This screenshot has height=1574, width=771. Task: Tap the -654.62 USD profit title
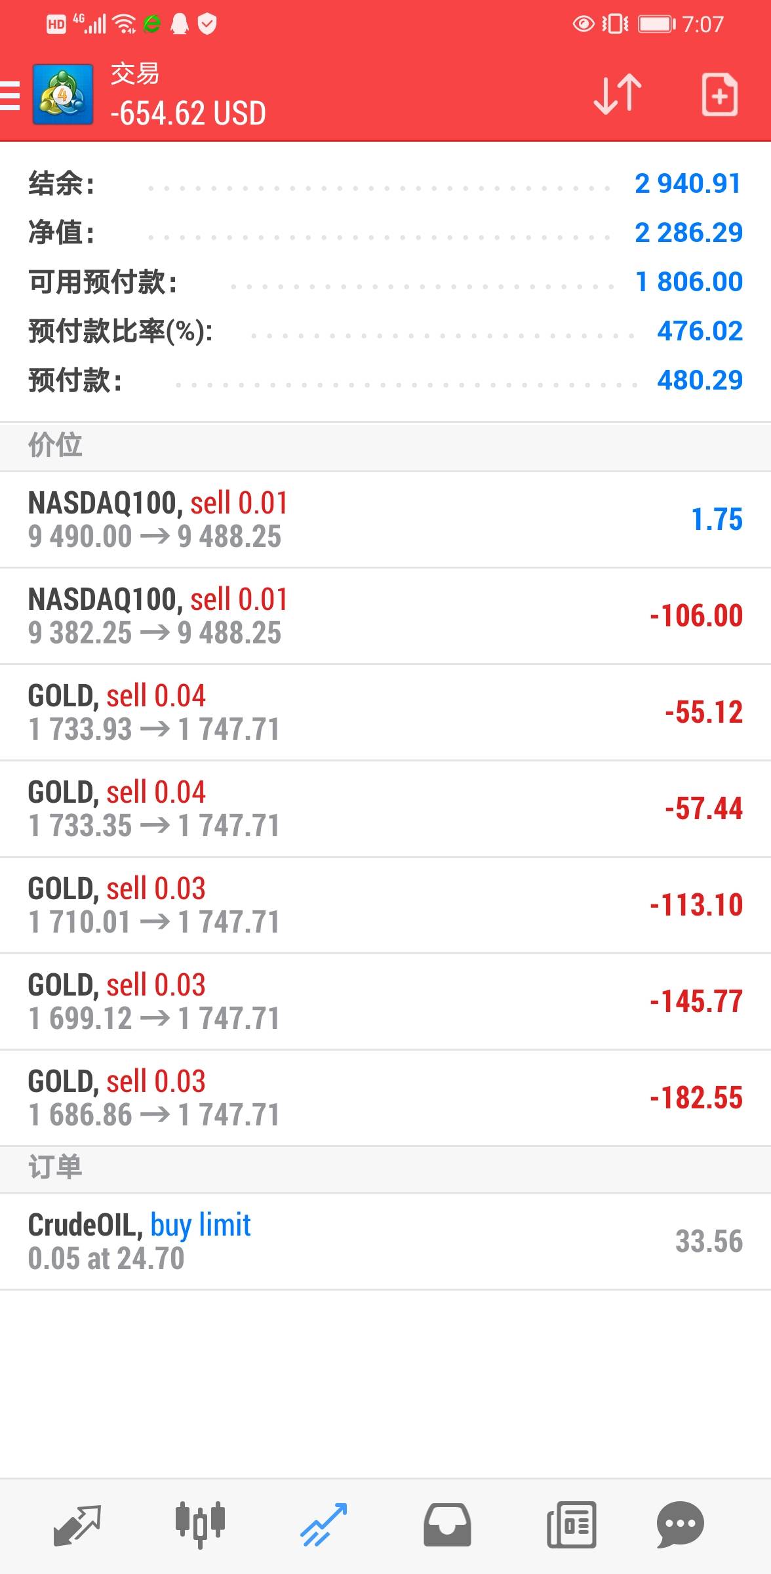(188, 113)
